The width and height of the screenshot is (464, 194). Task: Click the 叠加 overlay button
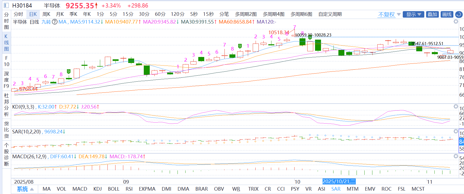[x=432, y=15]
